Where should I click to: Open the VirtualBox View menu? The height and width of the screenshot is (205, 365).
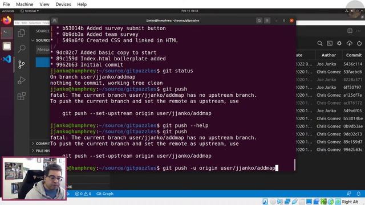44,4
